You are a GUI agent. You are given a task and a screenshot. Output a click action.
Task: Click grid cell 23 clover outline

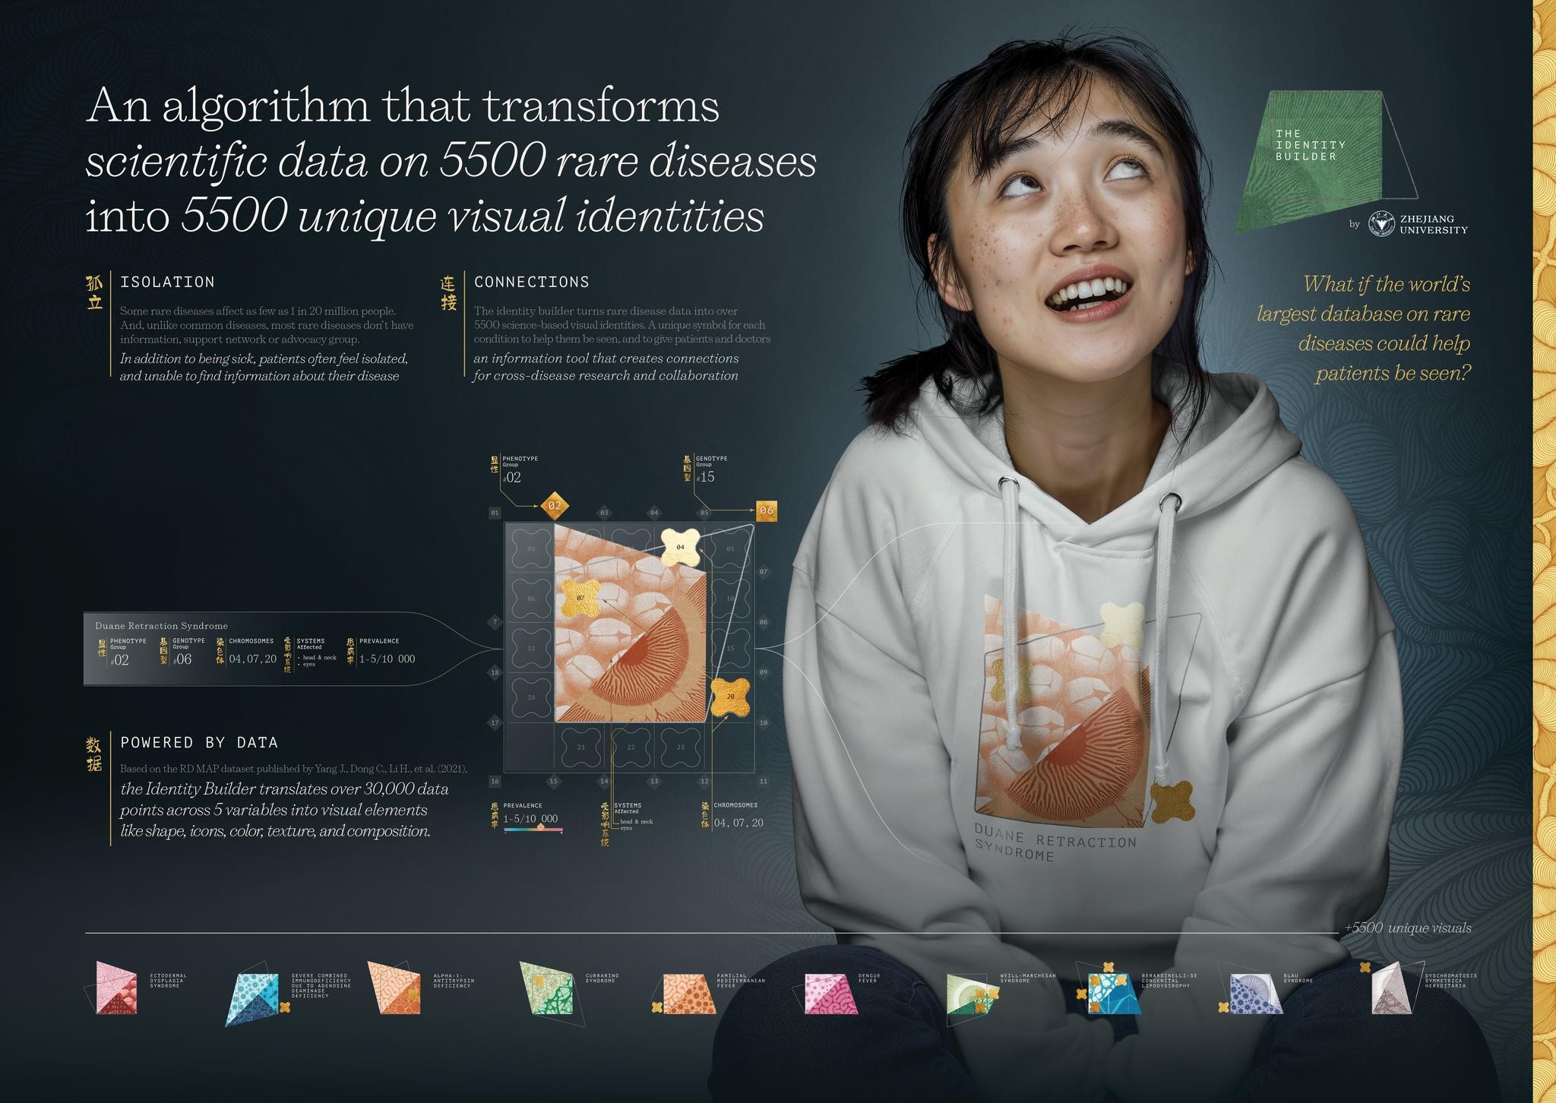tap(680, 747)
